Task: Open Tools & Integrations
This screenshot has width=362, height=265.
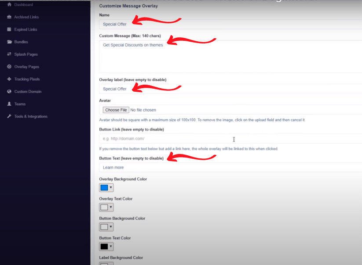Action: click(31, 117)
